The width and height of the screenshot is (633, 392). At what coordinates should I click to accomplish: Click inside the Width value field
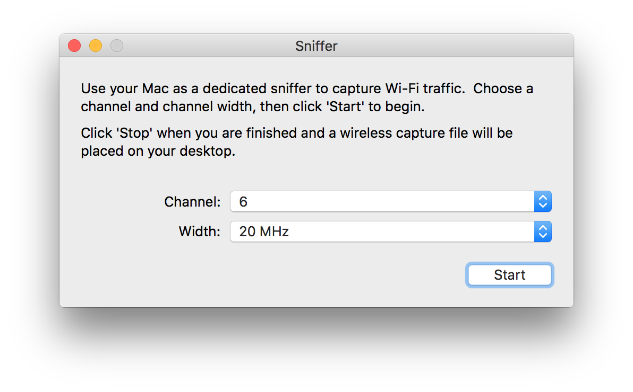(372, 231)
